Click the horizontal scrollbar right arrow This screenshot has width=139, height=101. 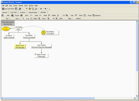point(135,98)
